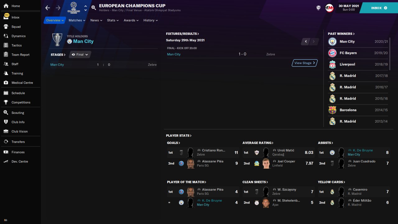Click the View Stage button
Viewport: 398px width, 224px height.
[305, 63]
